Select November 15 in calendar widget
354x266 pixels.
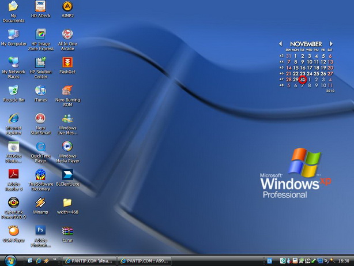296,68
